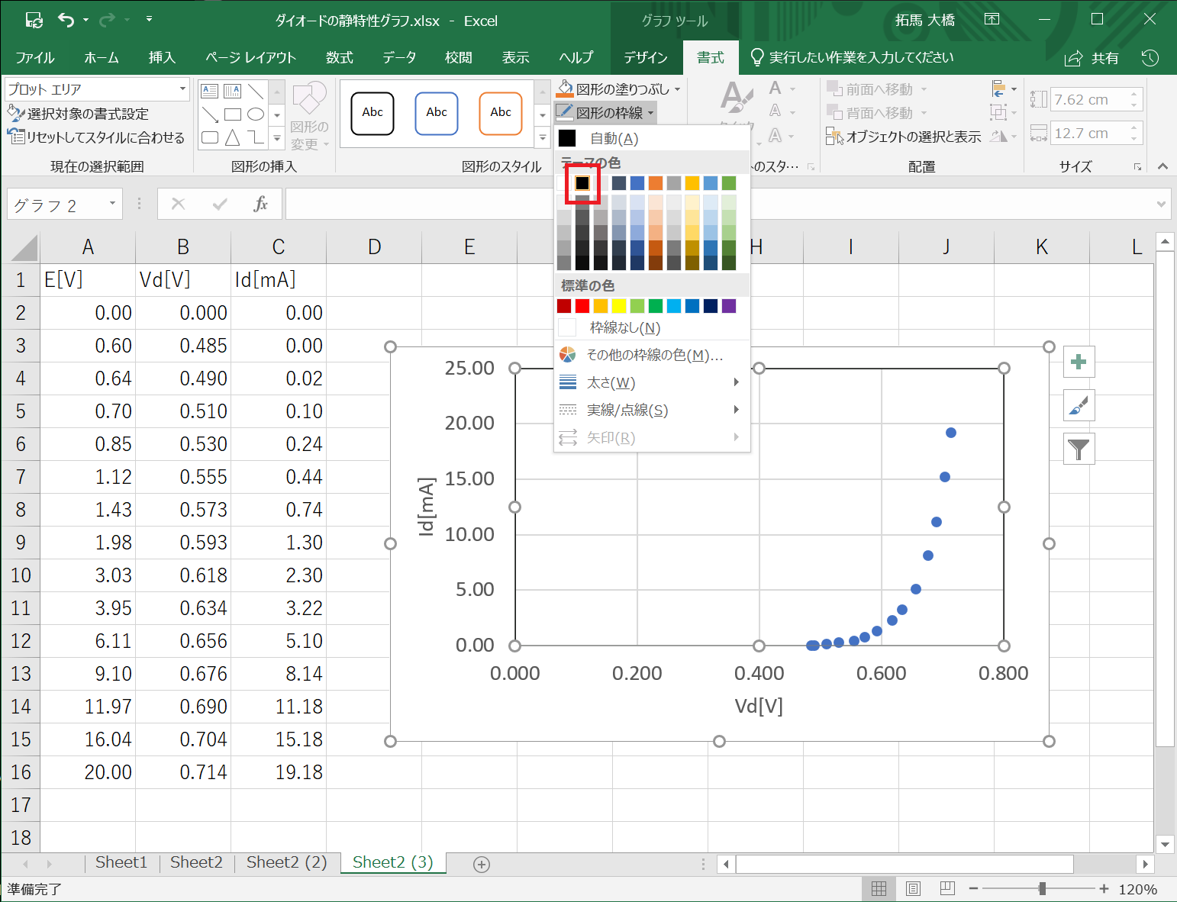Screen dimensions: 1177x902
Task: Switch to Page Layout view icon
Action: point(913,889)
